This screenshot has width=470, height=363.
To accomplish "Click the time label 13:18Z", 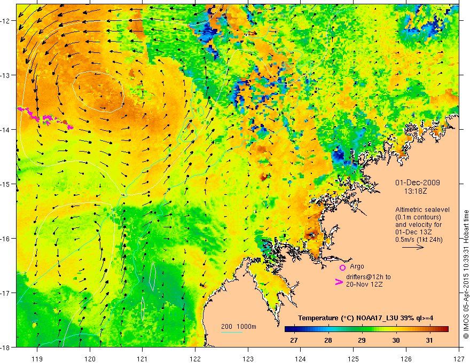I will tap(416, 191).
